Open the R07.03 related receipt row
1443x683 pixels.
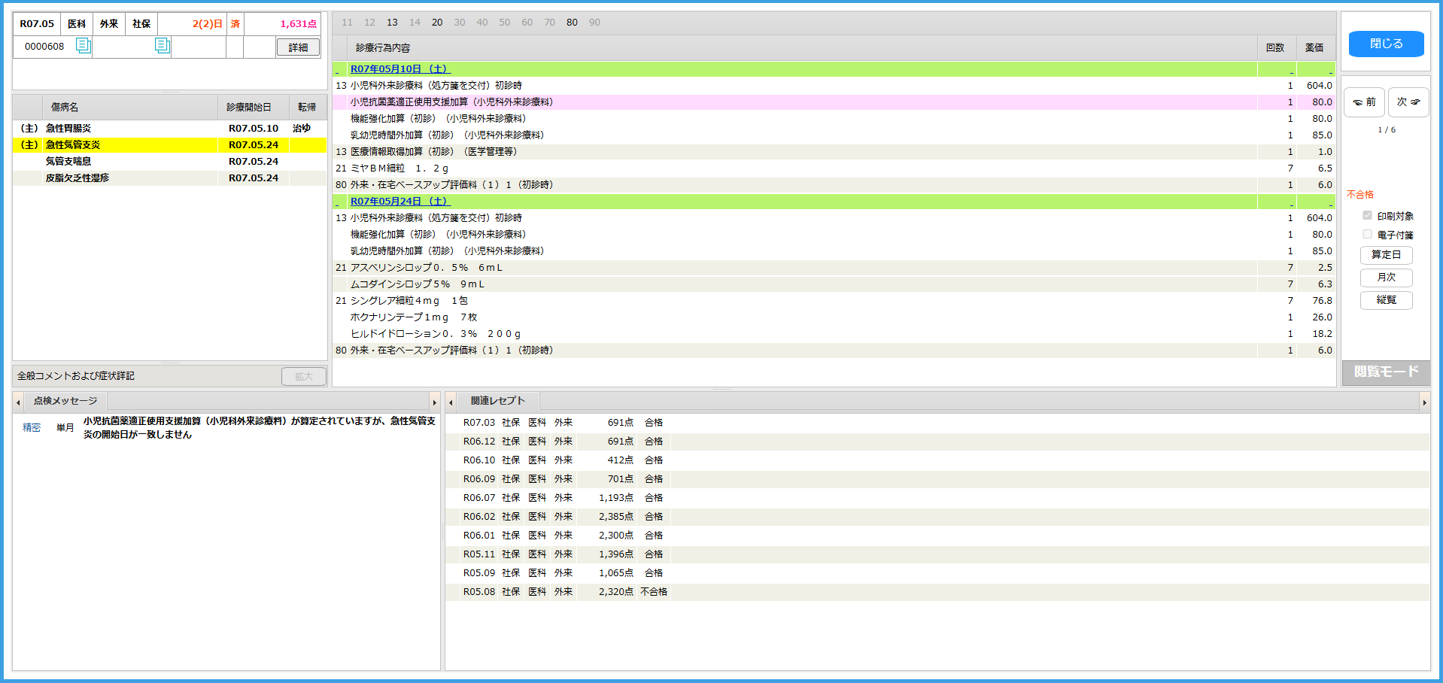937,423
